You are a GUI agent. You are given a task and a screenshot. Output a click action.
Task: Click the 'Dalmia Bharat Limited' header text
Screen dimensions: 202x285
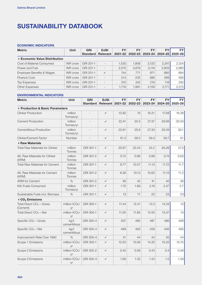click(31, 8)
